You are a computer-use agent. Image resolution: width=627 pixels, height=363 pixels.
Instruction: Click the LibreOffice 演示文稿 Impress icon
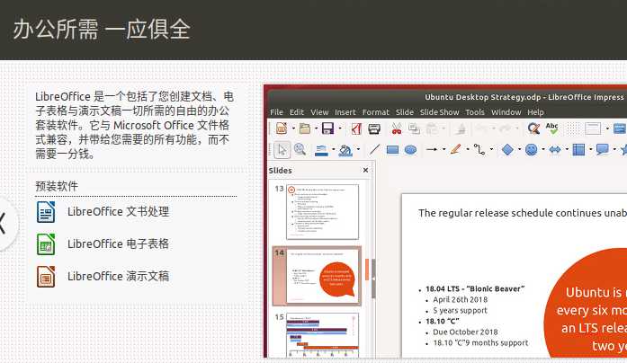pyautogui.click(x=46, y=277)
